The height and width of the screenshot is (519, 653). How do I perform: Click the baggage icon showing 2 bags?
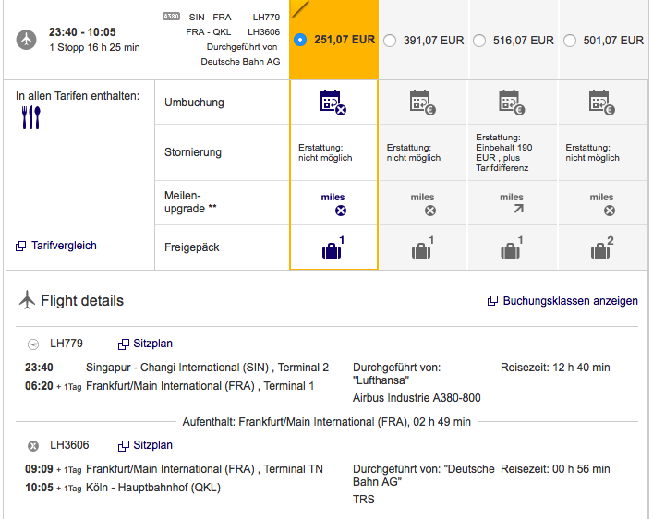pyautogui.click(x=601, y=248)
